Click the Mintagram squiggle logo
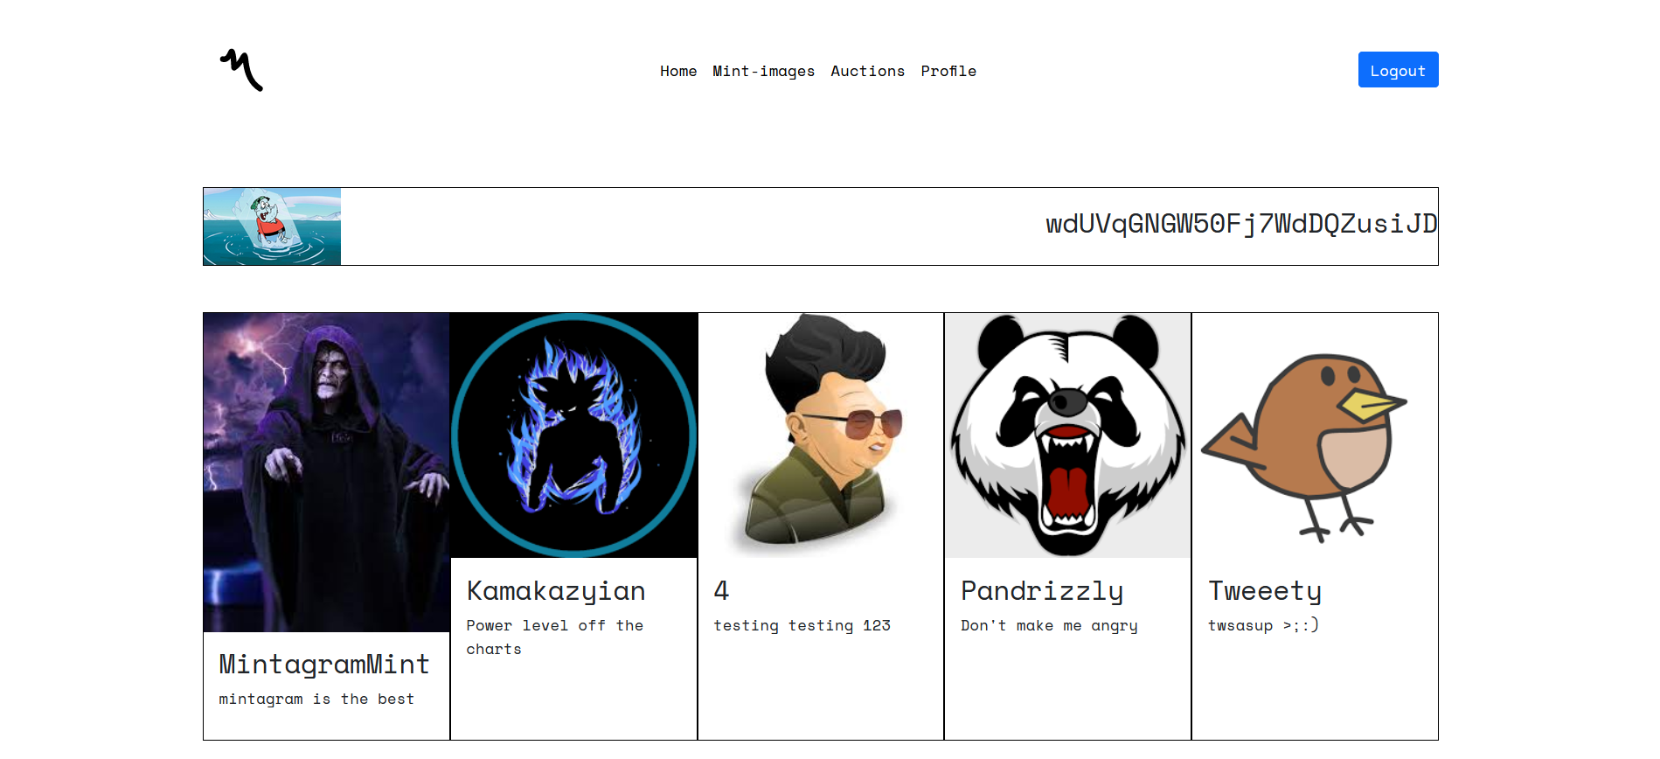This screenshot has width=1660, height=759. coord(241,70)
